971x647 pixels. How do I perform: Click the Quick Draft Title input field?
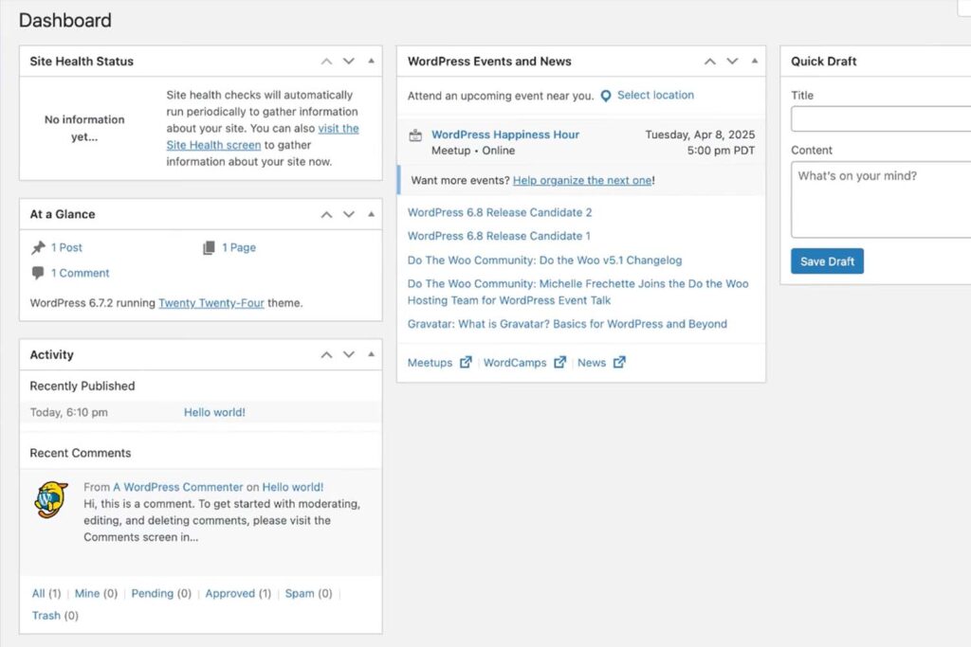click(881, 119)
